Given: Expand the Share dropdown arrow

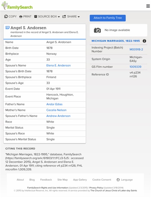Looking at the screenshot, I should [79, 17].
